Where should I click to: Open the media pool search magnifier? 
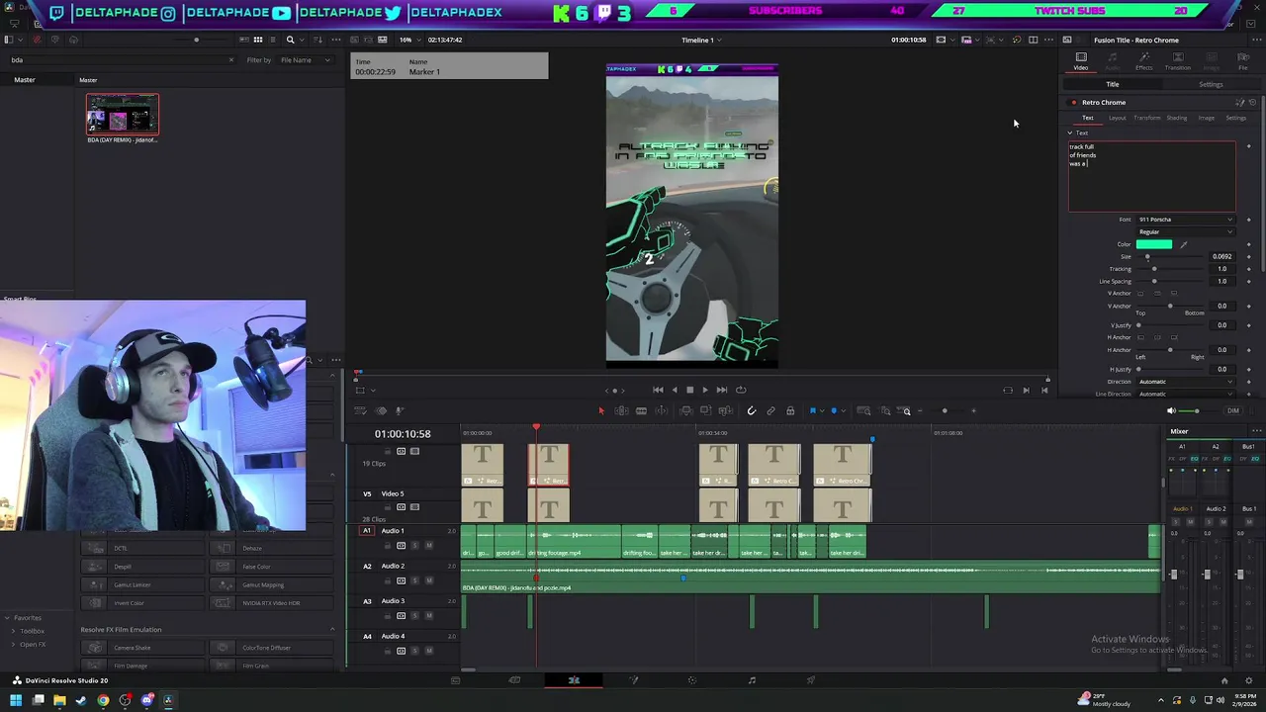pos(290,41)
